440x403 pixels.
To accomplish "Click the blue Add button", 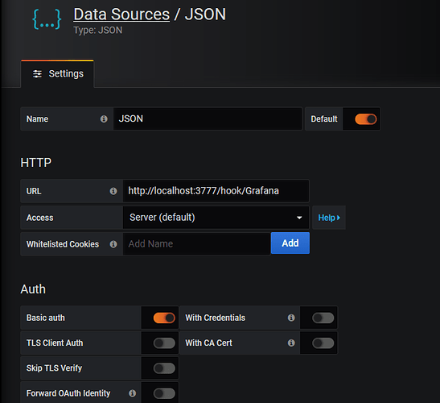I will pyautogui.click(x=290, y=243).
